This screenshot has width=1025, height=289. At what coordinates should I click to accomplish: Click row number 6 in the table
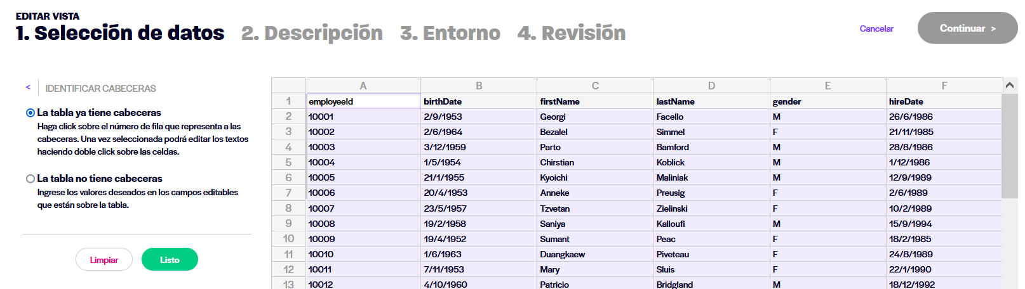(x=288, y=177)
